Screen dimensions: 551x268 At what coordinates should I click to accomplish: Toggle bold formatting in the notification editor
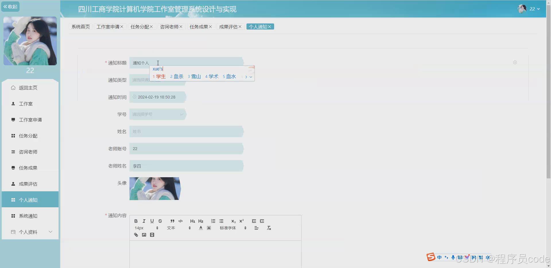pyautogui.click(x=135, y=221)
